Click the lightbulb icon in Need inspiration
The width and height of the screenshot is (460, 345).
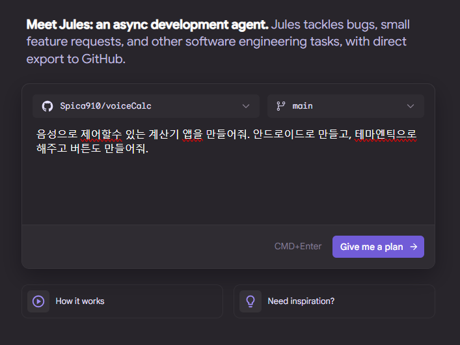(x=250, y=301)
